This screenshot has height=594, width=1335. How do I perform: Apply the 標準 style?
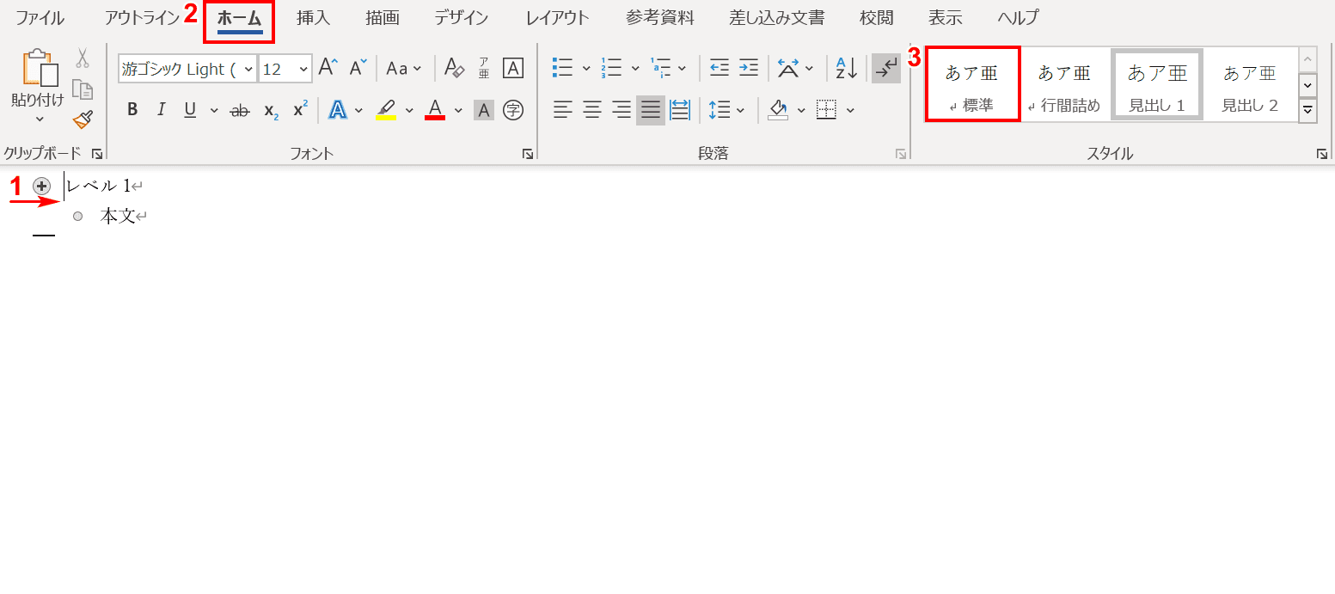click(973, 84)
